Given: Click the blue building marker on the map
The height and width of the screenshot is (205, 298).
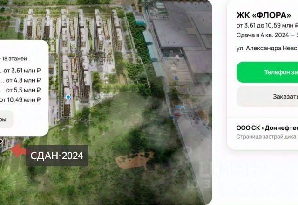Looking at the screenshot, I should coord(68,97).
